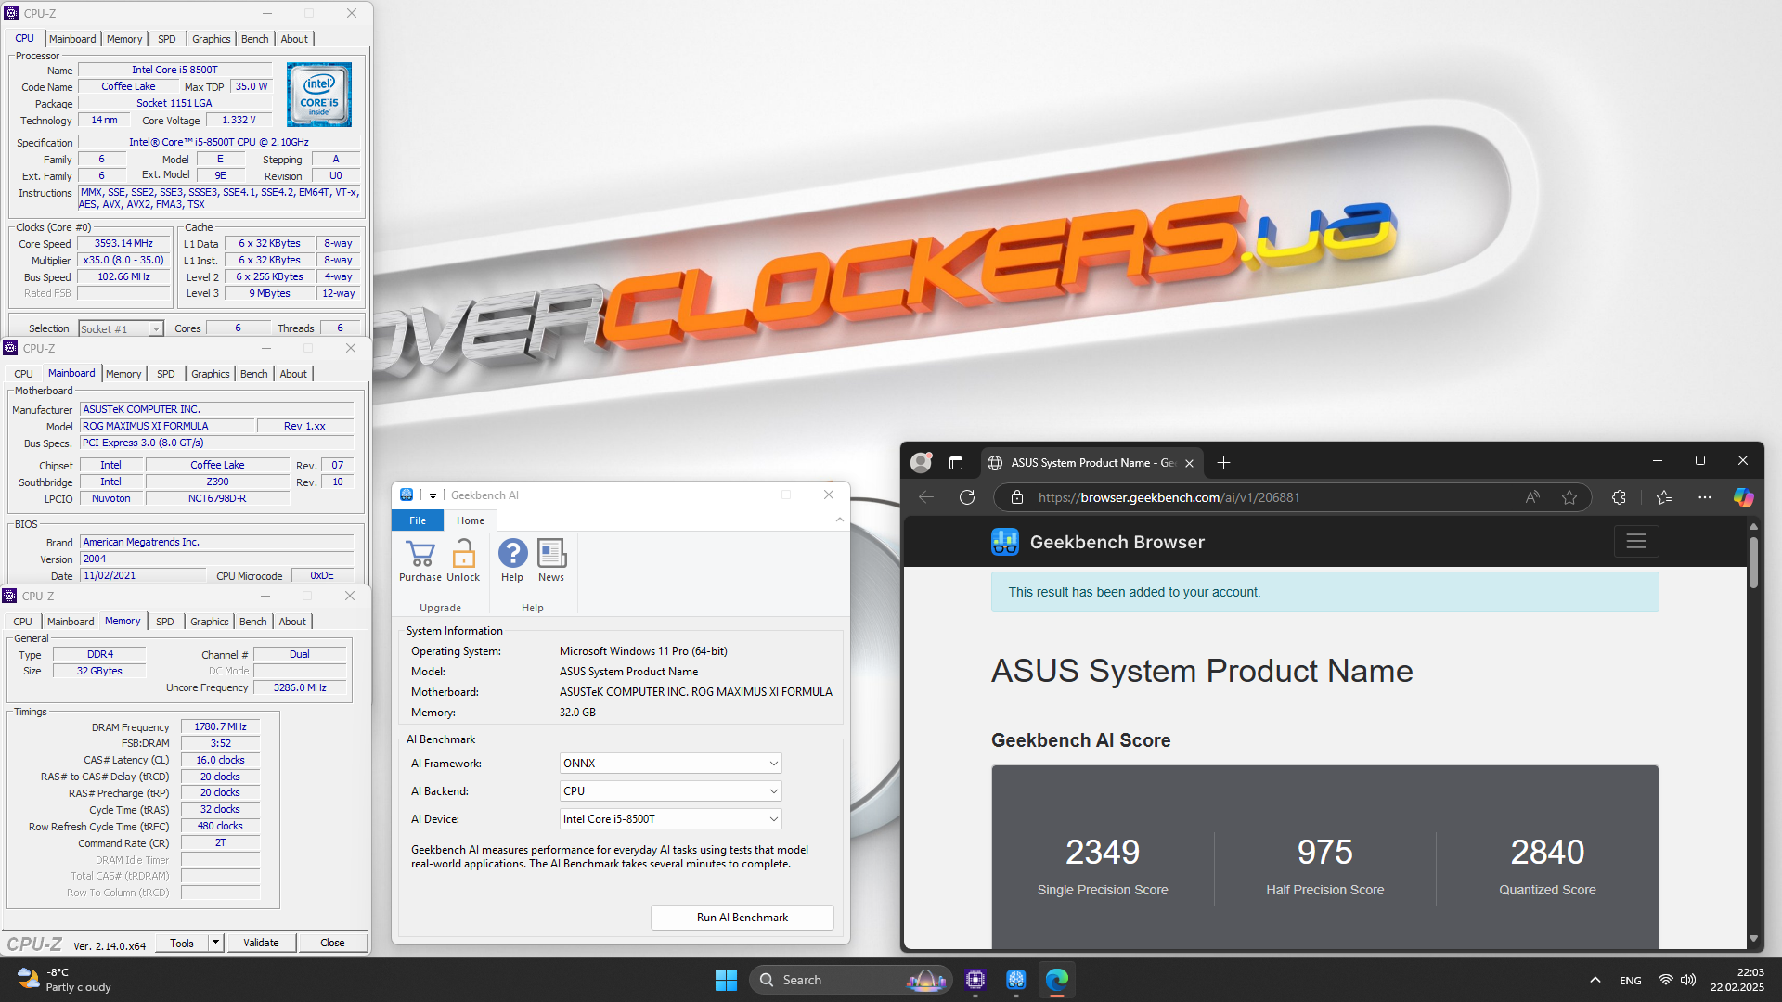Open the AI Backend CPU dropdown
Screen dimensions: 1782x1002
pos(671,791)
